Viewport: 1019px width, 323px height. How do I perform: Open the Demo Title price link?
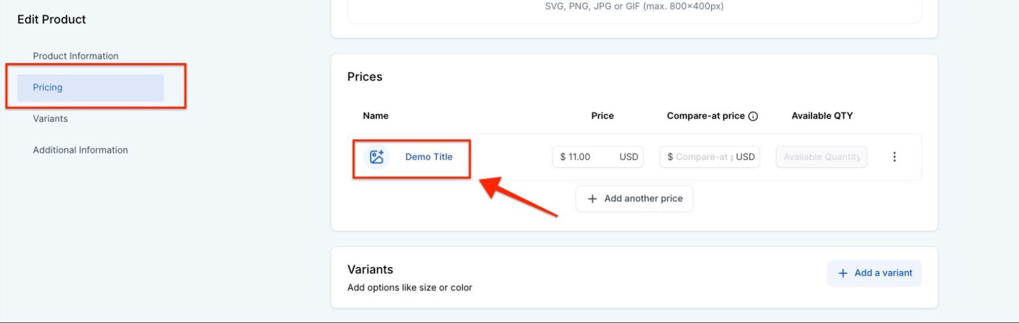[x=429, y=157]
